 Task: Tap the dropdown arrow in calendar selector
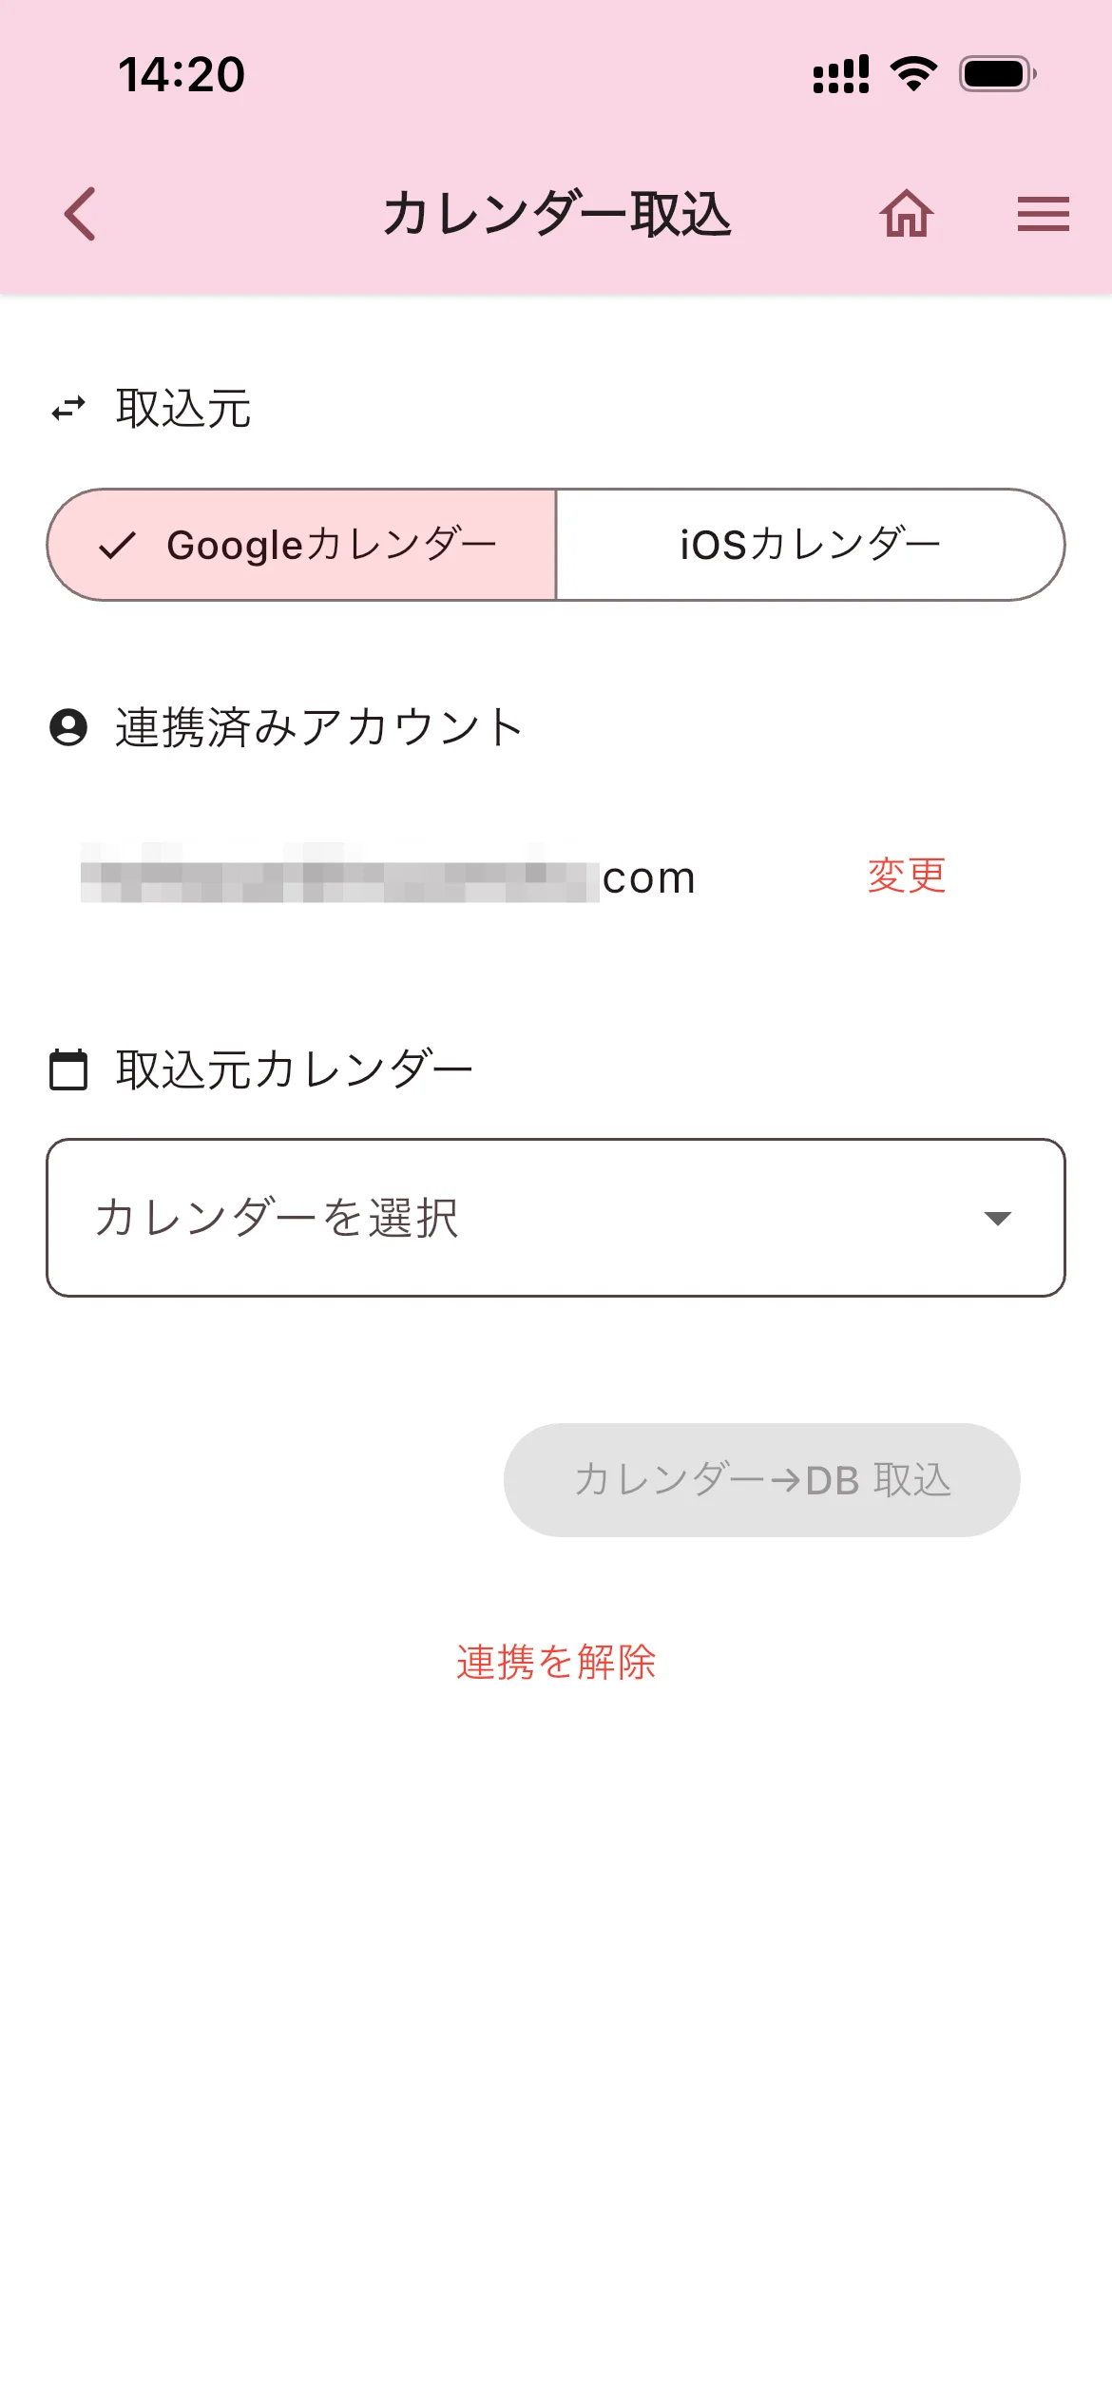(x=997, y=1218)
